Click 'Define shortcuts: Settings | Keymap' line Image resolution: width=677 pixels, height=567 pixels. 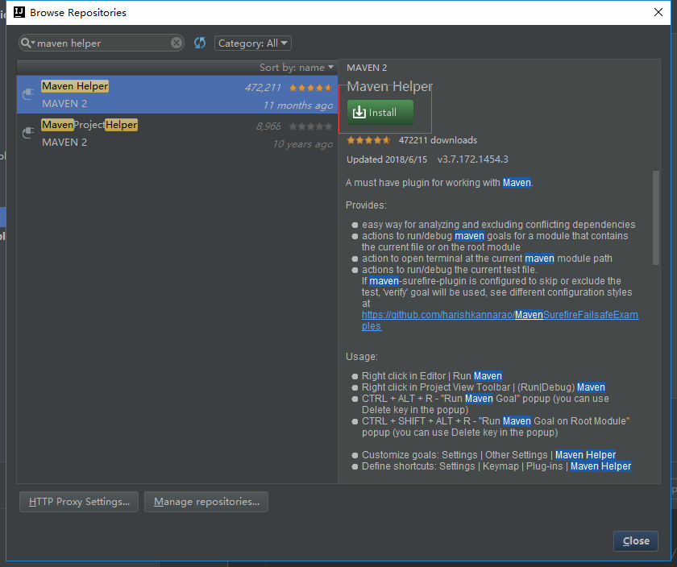(x=496, y=466)
